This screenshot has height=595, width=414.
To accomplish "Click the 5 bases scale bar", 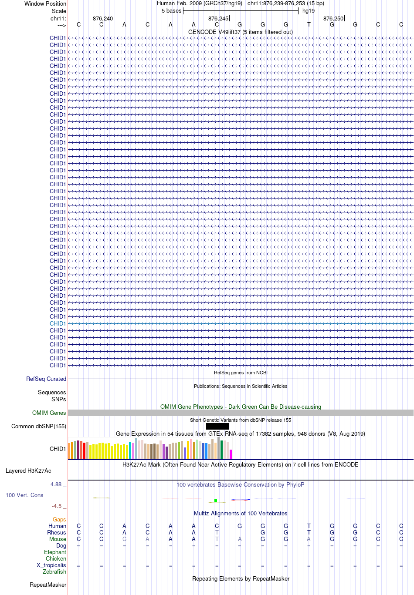I will (241, 11).
